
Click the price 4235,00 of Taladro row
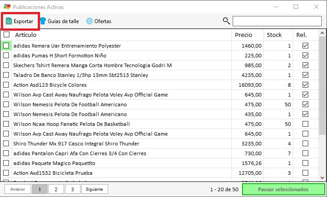[251, 75]
